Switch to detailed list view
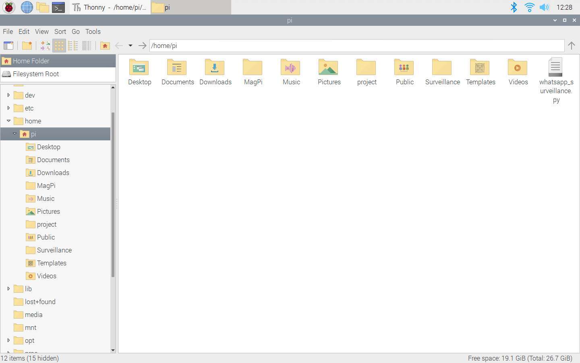The image size is (580, 363). click(x=87, y=46)
